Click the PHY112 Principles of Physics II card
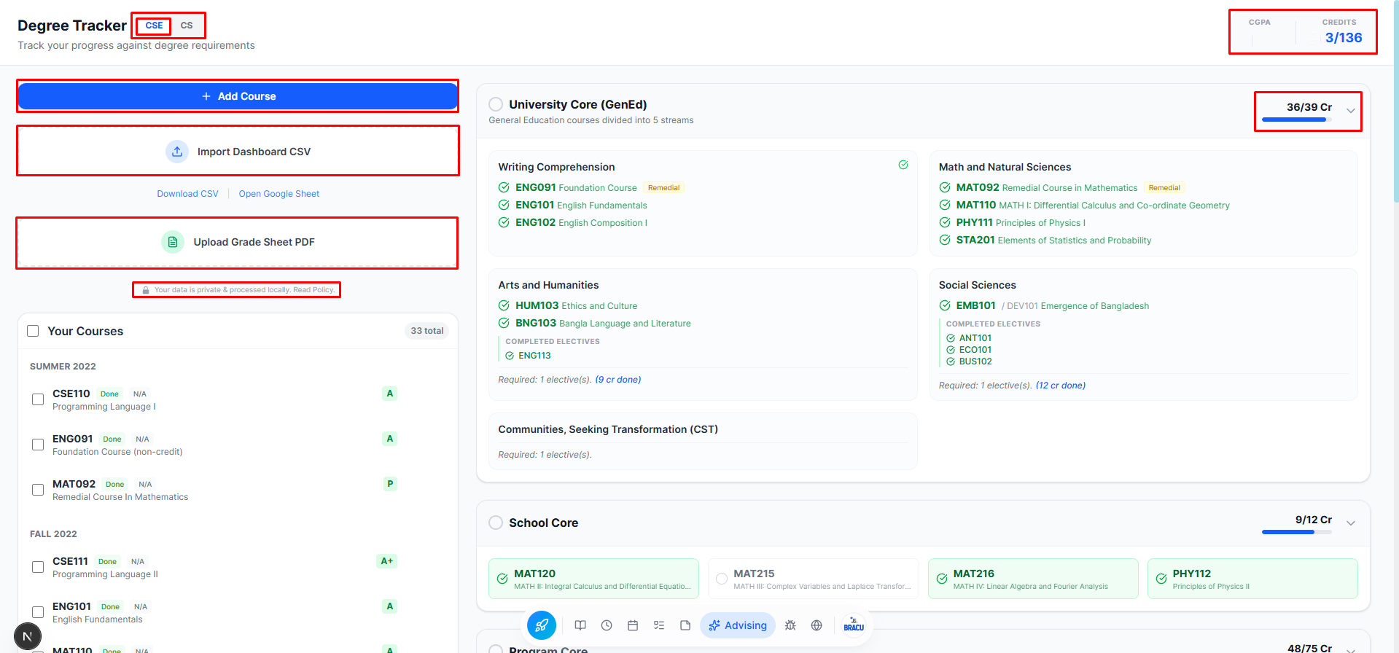The width and height of the screenshot is (1399, 653). [1252, 579]
